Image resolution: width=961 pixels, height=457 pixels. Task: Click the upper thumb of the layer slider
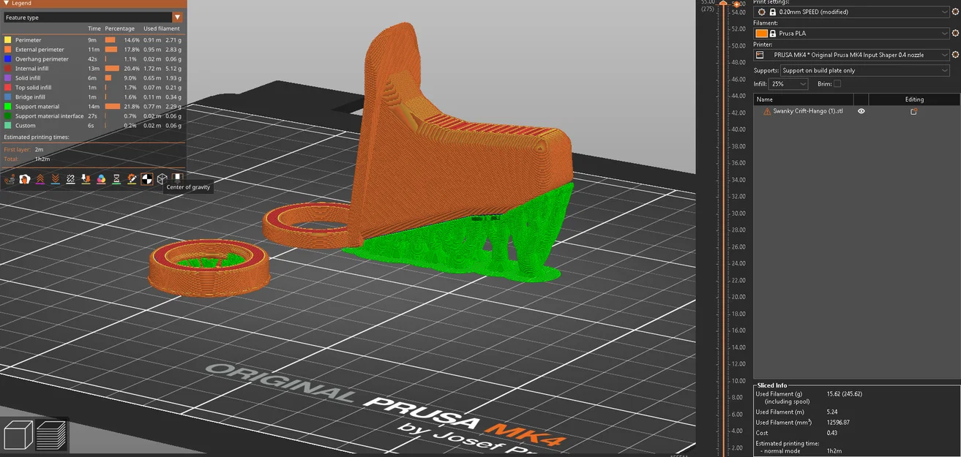725,4
